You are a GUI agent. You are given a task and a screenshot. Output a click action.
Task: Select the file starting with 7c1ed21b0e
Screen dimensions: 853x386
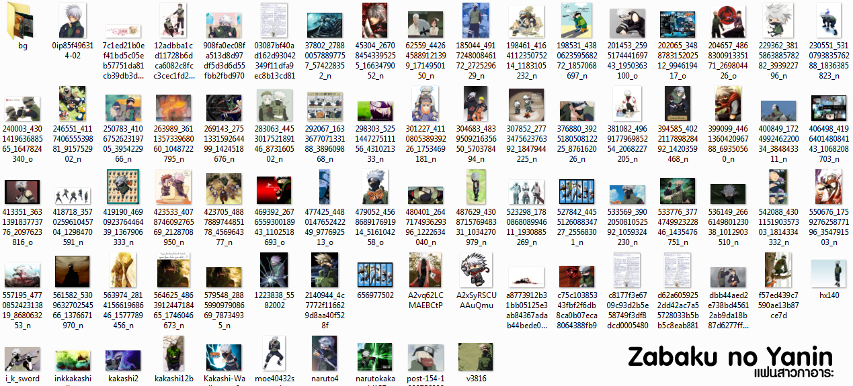tap(123, 30)
